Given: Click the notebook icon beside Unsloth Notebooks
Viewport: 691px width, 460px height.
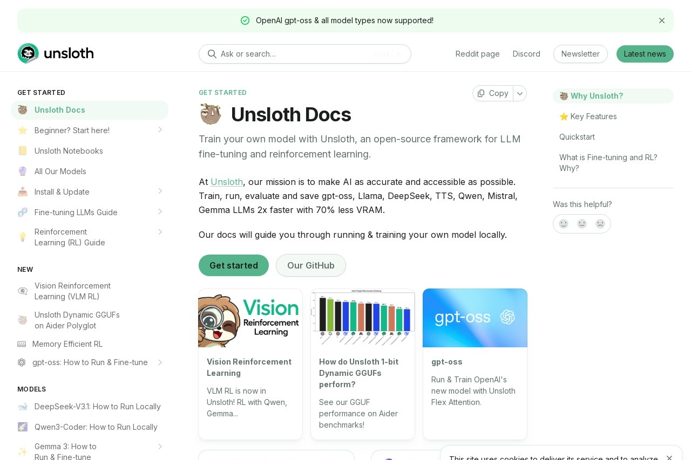Looking at the screenshot, I should pos(23,151).
